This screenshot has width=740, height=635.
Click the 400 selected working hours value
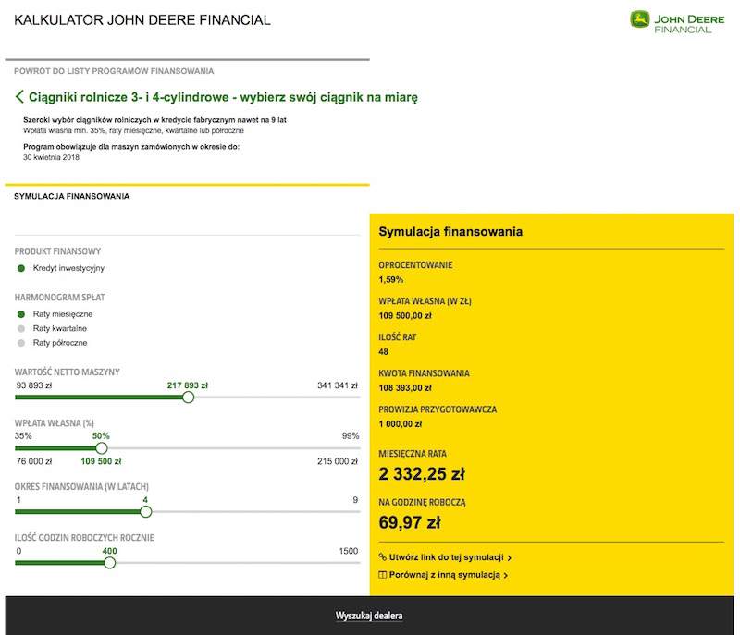[109, 551]
